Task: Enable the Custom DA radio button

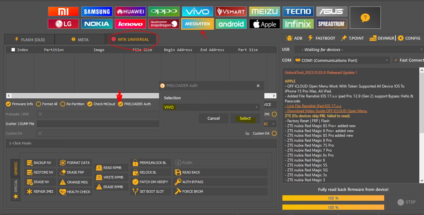Action: point(274,133)
